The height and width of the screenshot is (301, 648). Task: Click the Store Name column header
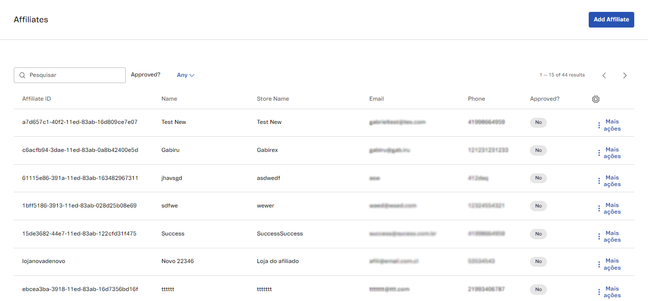(x=273, y=99)
